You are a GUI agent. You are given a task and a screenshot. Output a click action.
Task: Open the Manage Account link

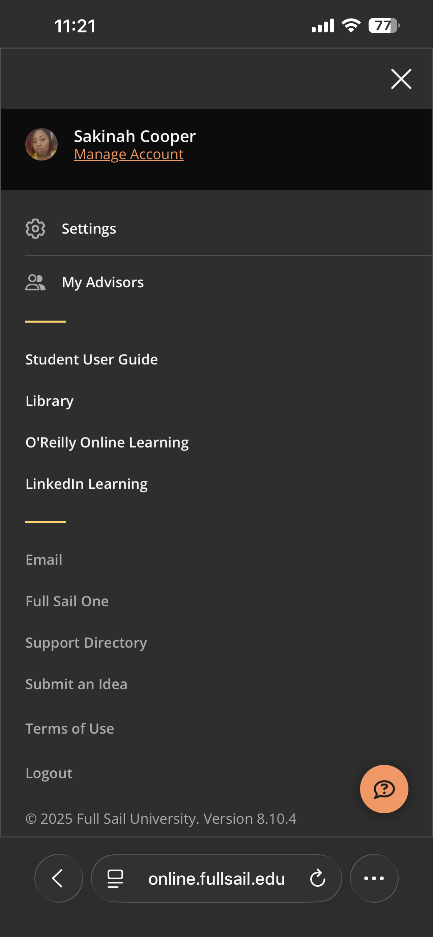(128, 154)
